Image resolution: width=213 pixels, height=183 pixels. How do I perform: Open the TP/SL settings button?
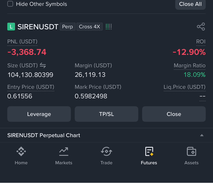coord(106,114)
